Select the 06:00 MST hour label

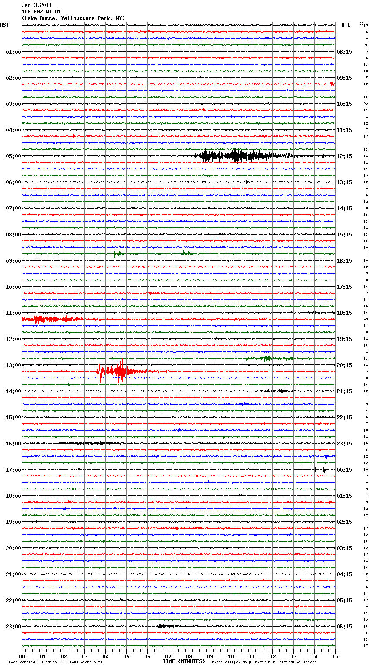(x=13, y=182)
